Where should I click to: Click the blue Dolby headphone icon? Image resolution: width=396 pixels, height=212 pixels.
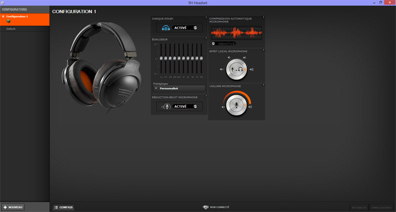(165, 28)
